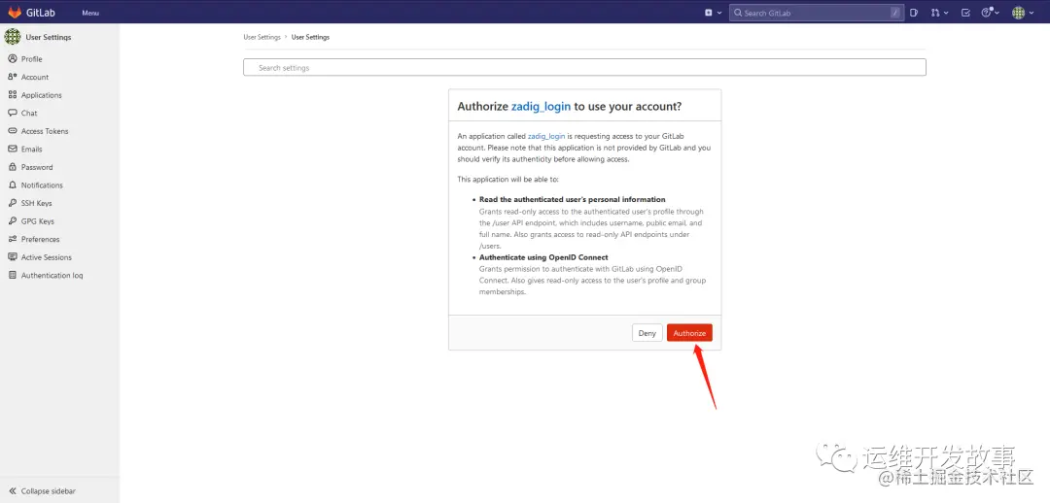1050x503 pixels.
Task: Click the GitLab fox logo
Action: click(14, 12)
